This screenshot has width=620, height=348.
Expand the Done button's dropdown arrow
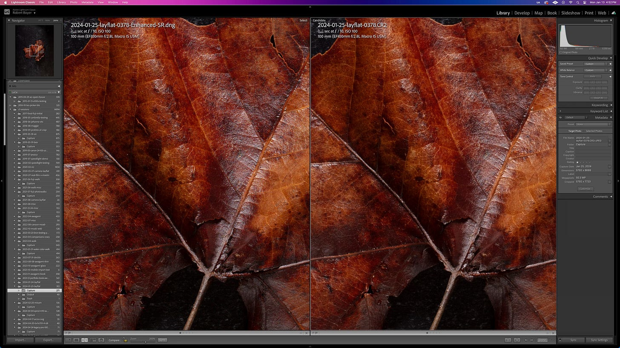(552, 340)
